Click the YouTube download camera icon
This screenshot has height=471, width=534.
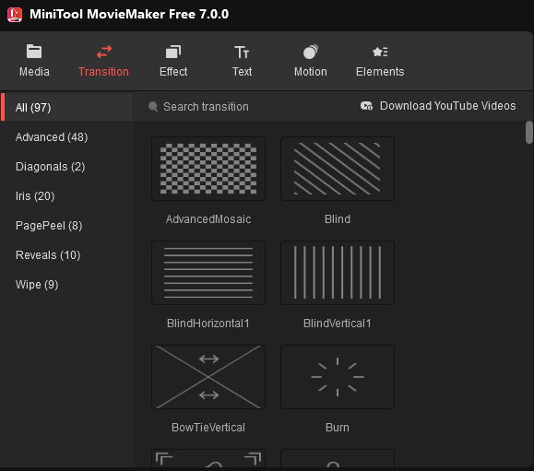pyautogui.click(x=366, y=106)
